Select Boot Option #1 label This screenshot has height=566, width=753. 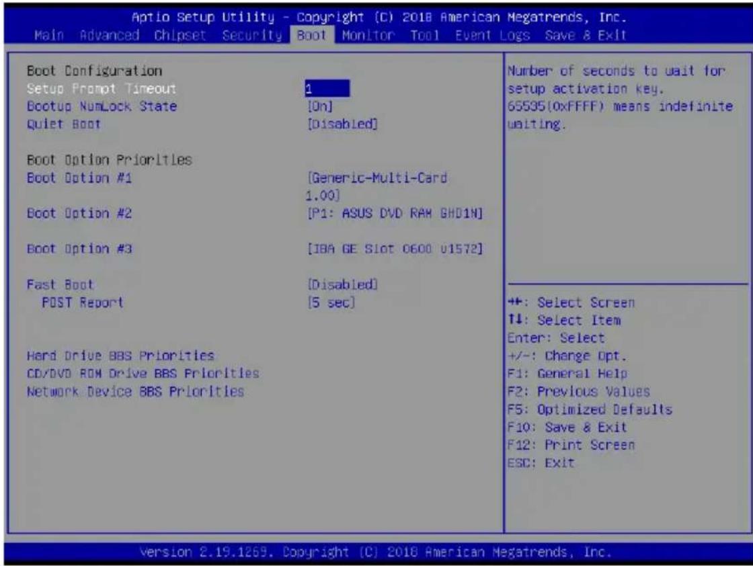pos(79,178)
